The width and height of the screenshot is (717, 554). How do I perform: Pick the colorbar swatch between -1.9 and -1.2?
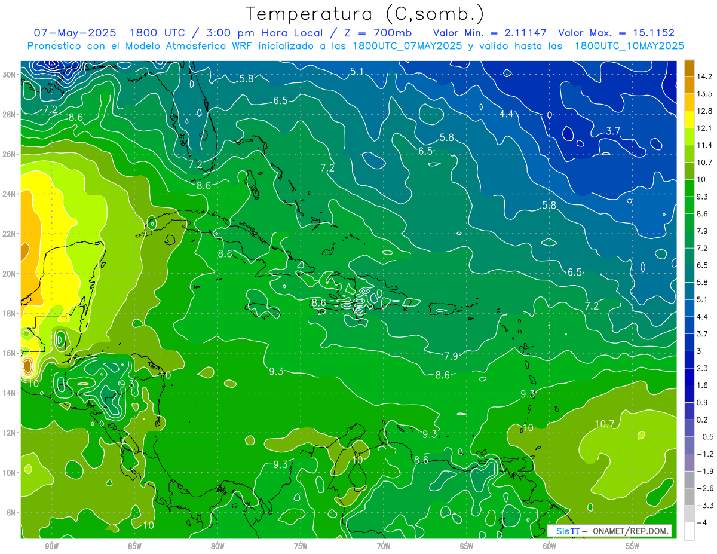click(x=689, y=463)
